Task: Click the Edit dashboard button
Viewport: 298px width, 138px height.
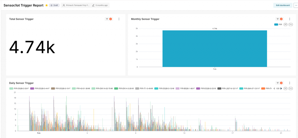Action: tap(282, 5)
